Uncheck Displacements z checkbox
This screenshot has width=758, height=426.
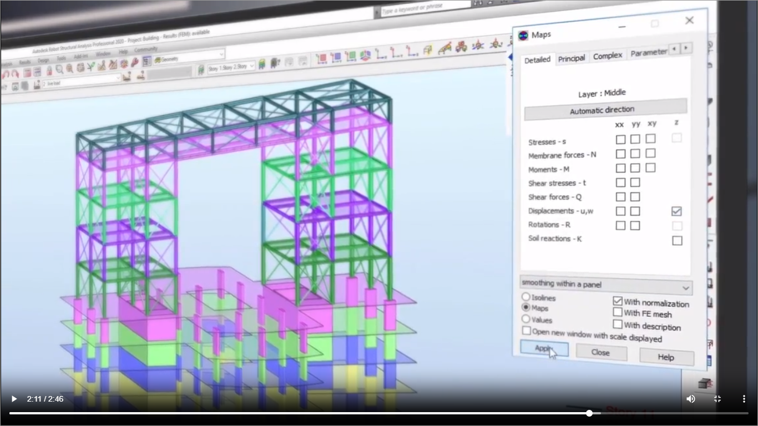point(676,211)
